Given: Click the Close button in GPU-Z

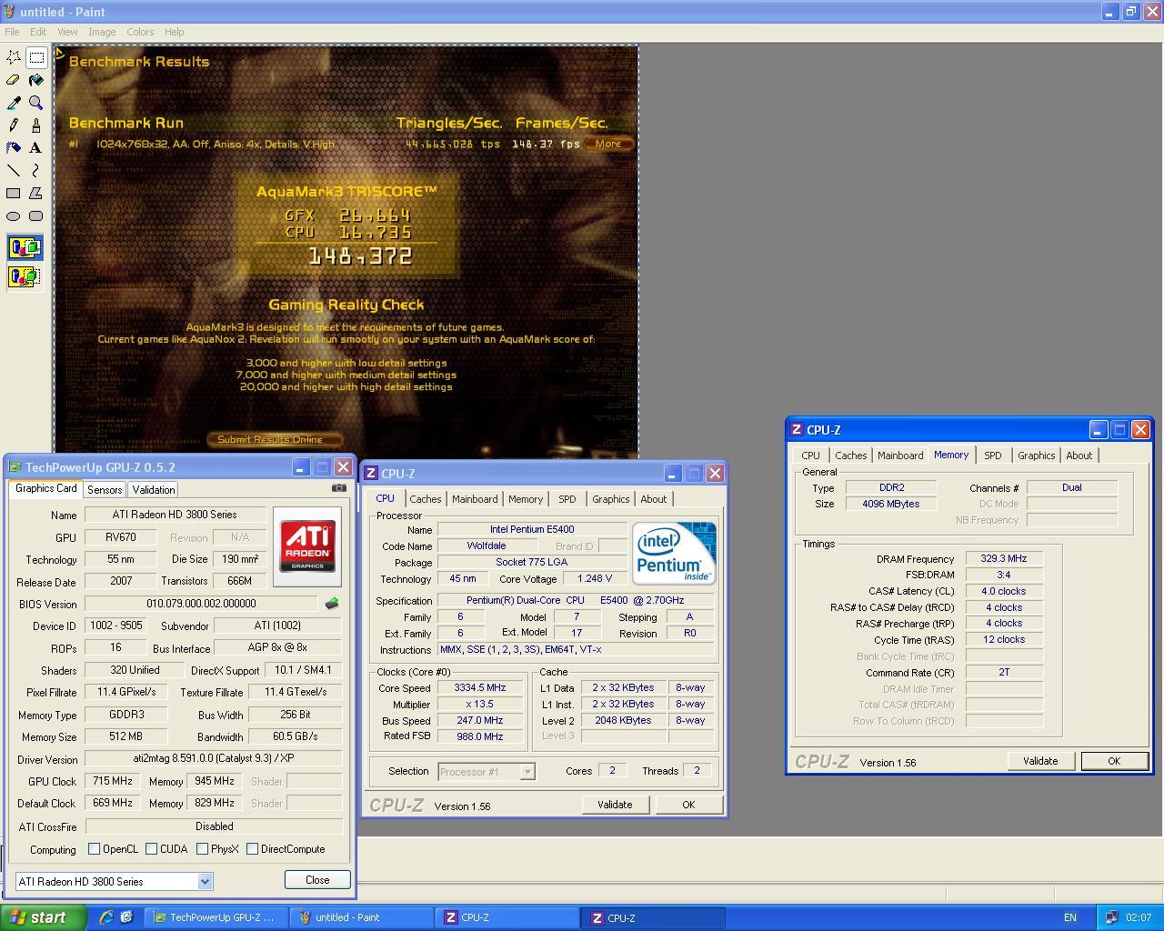Looking at the screenshot, I should tap(317, 880).
